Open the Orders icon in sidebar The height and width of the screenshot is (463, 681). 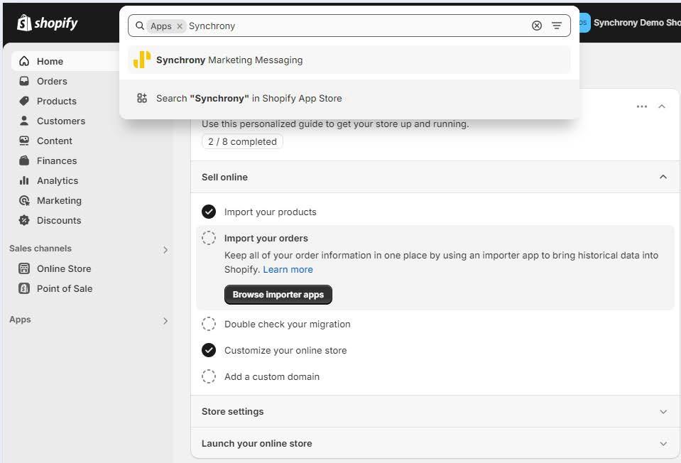24,81
